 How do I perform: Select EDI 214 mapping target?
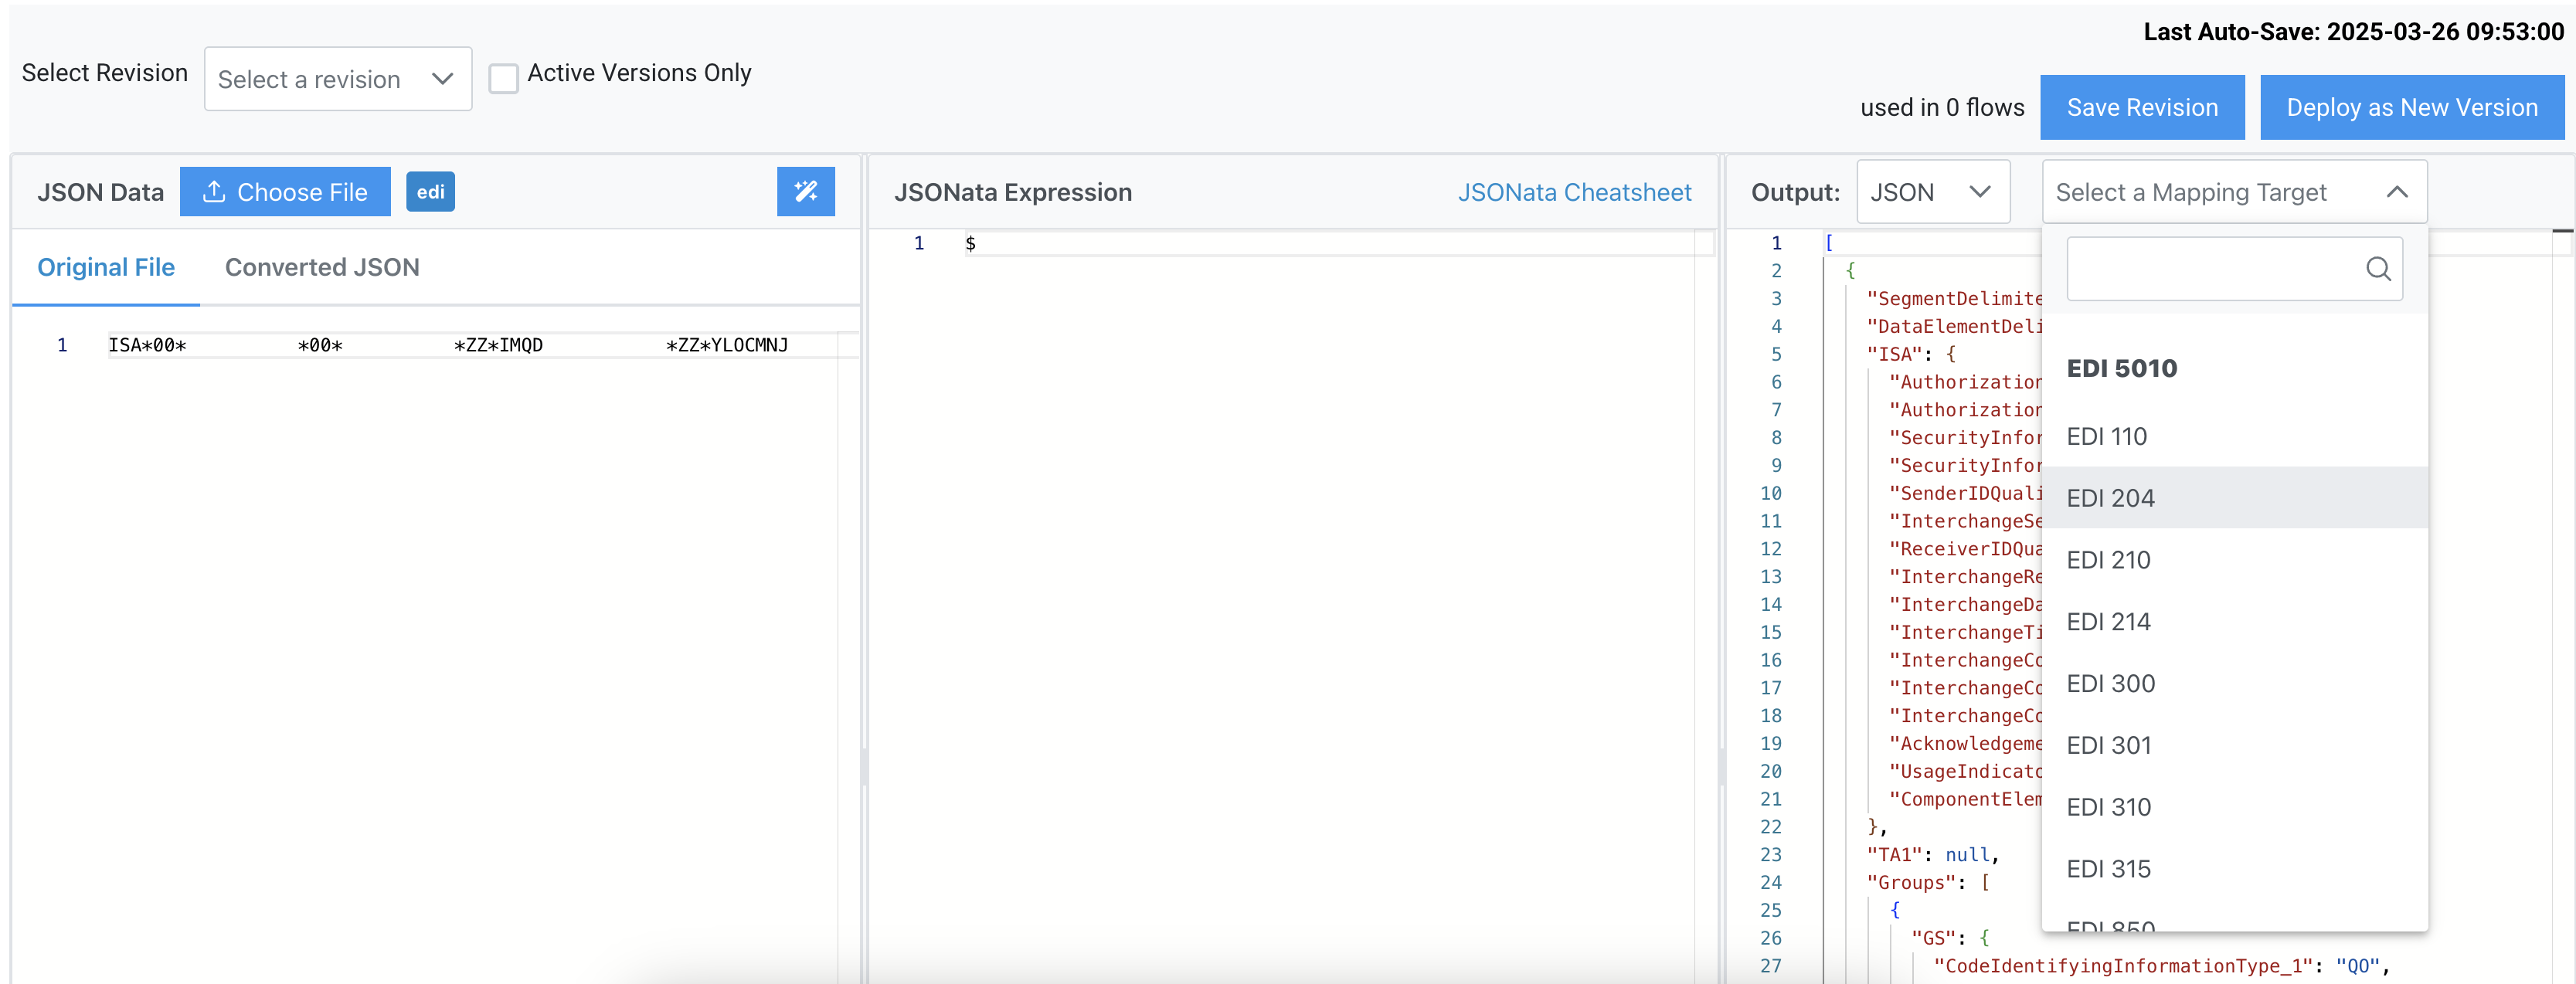[x=2108, y=621]
